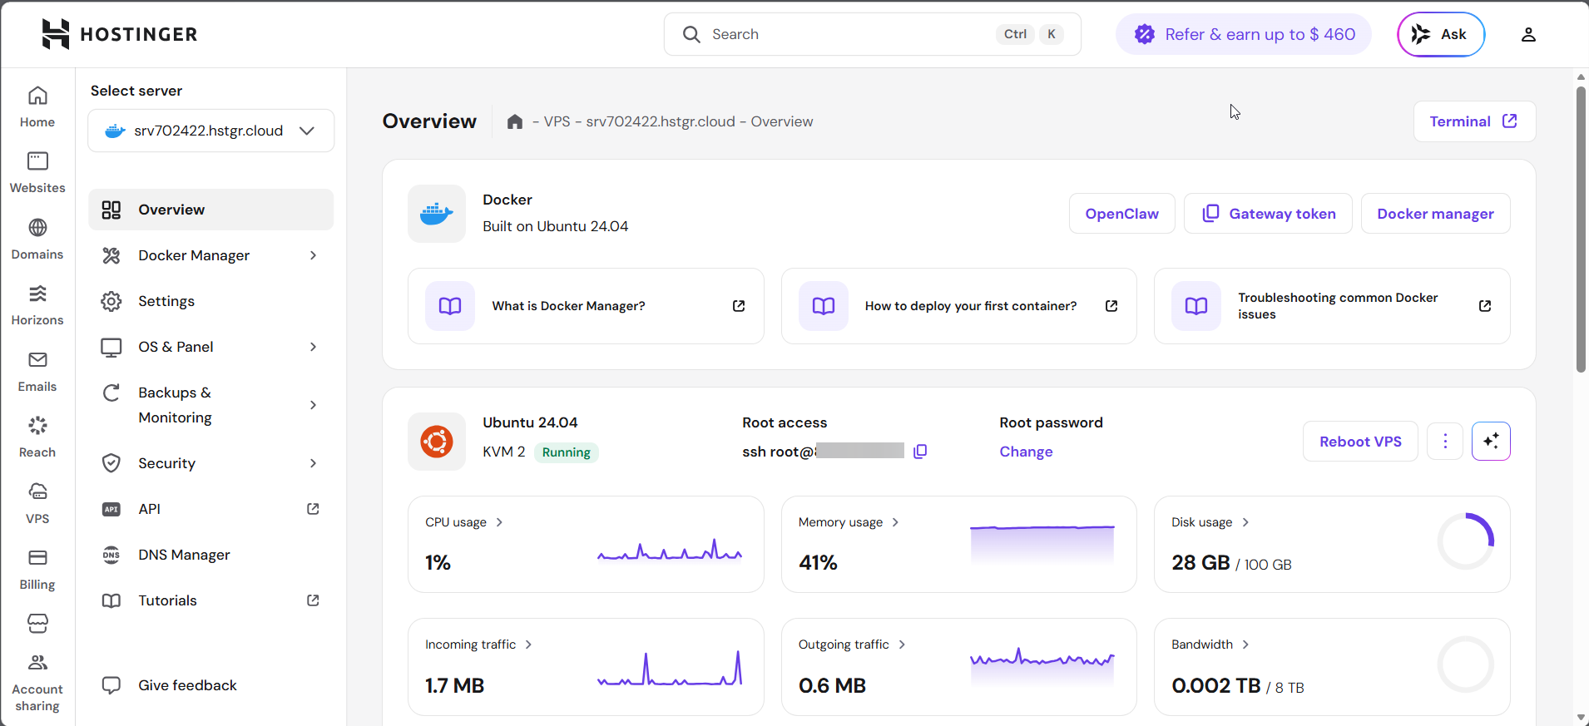Open the user profile icon

pyautogui.click(x=1528, y=34)
